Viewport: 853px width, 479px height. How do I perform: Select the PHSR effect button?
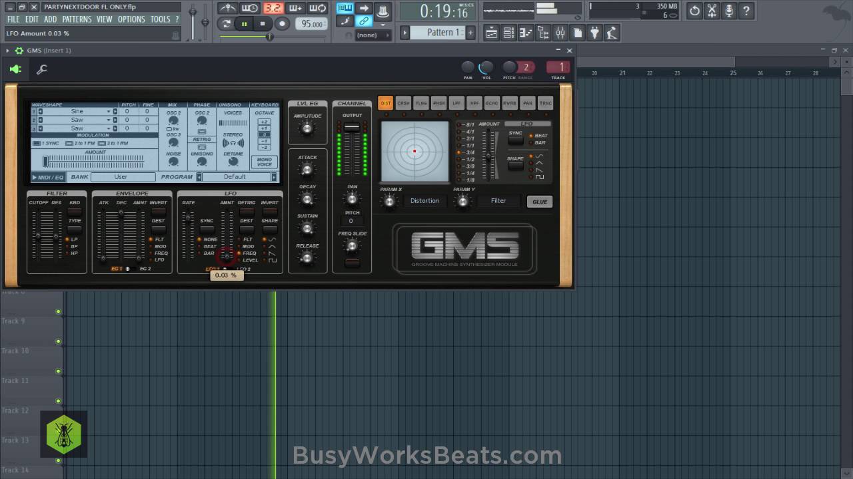pos(438,103)
